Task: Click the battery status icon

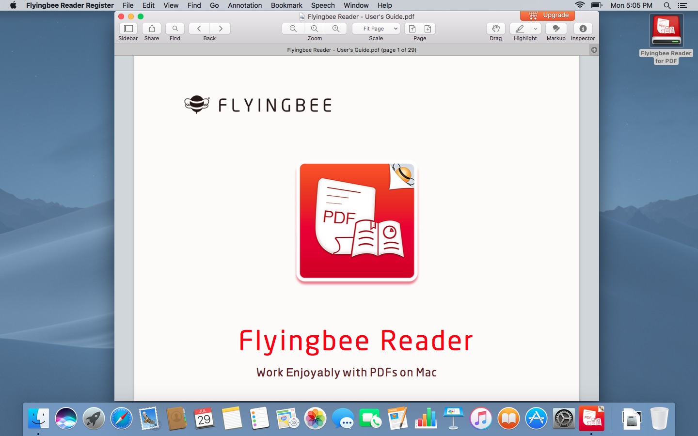Action: pos(597,5)
